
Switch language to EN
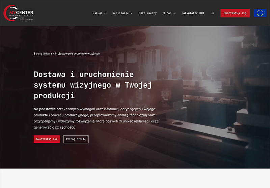coord(212,13)
